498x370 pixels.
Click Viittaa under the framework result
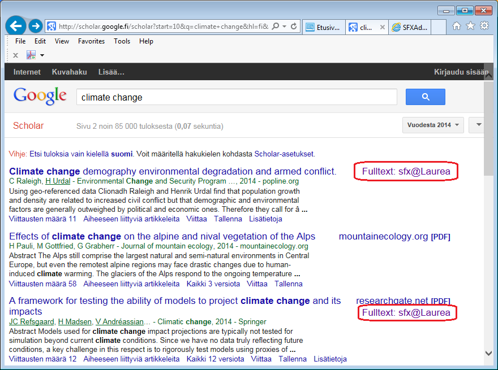261,359
